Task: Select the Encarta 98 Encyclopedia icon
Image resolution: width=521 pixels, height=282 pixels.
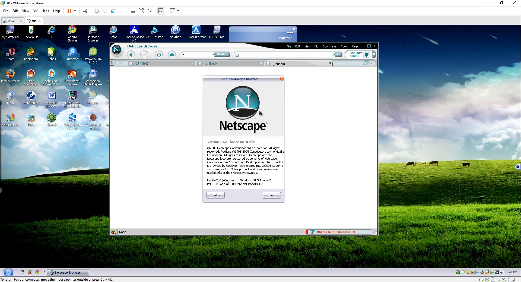Action: (x=72, y=100)
